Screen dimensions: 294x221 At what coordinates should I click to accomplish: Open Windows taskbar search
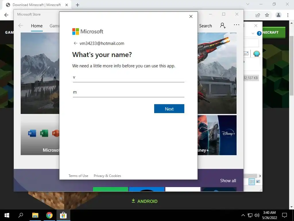click(21, 215)
